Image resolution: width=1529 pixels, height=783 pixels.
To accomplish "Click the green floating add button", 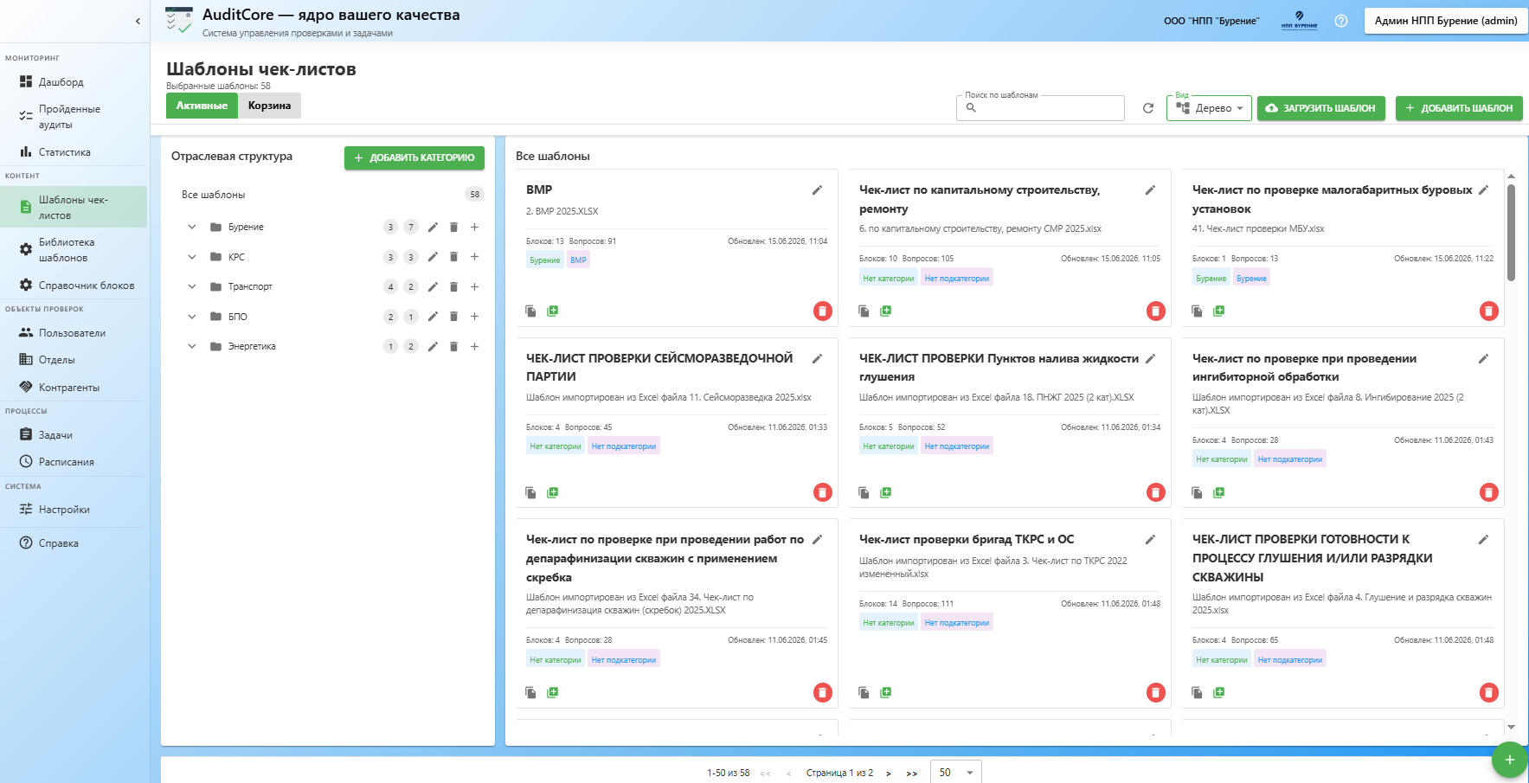I will 1509,760.
